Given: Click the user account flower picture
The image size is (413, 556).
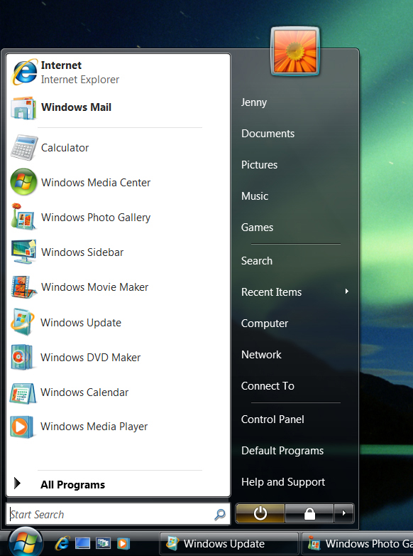Looking at the screenshot, I should pyautogui.click(x=295, y=51).
